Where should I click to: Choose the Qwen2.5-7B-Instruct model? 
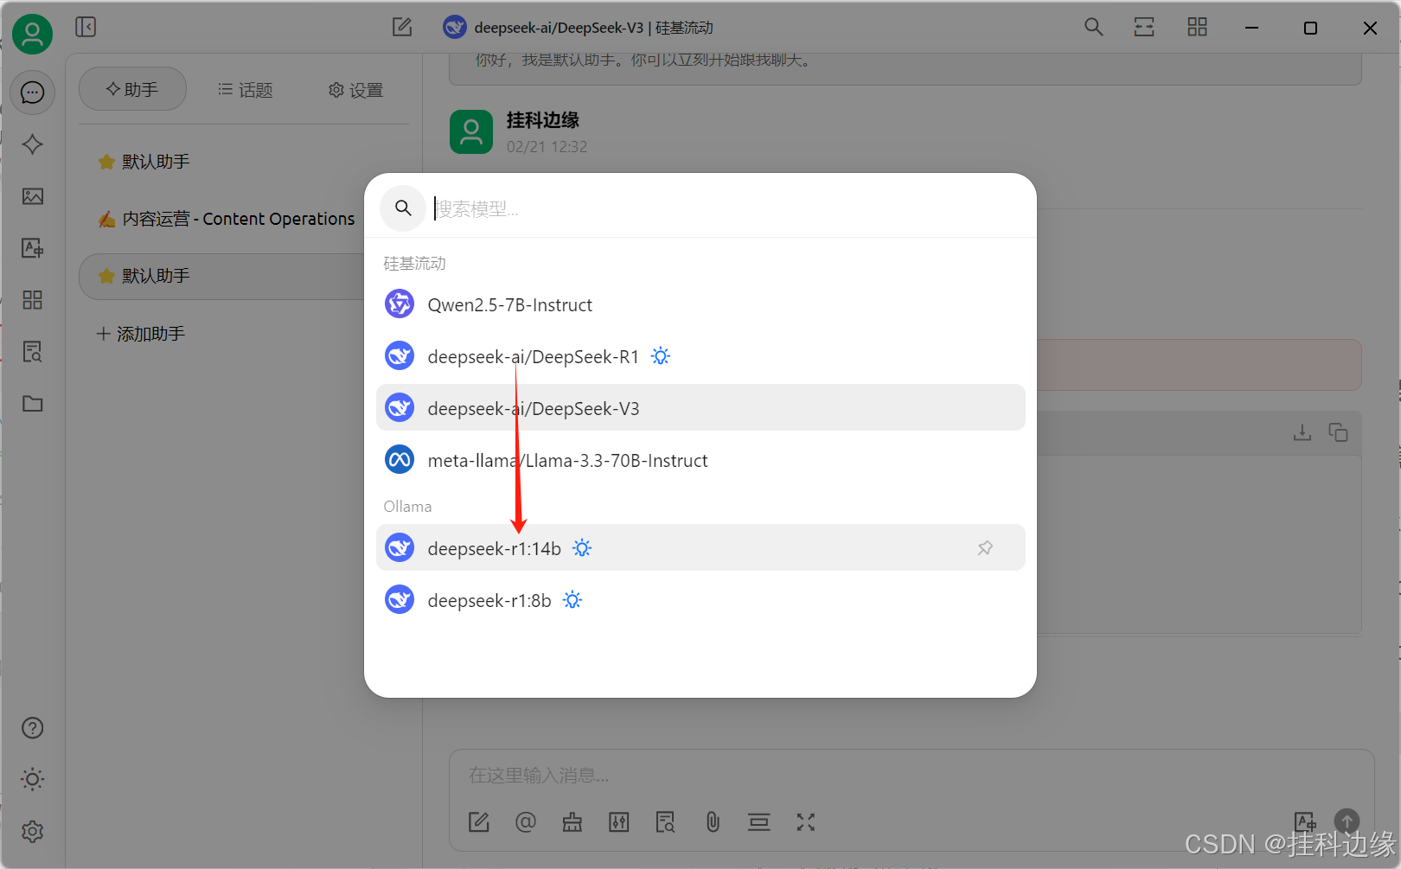click(700, 304)
